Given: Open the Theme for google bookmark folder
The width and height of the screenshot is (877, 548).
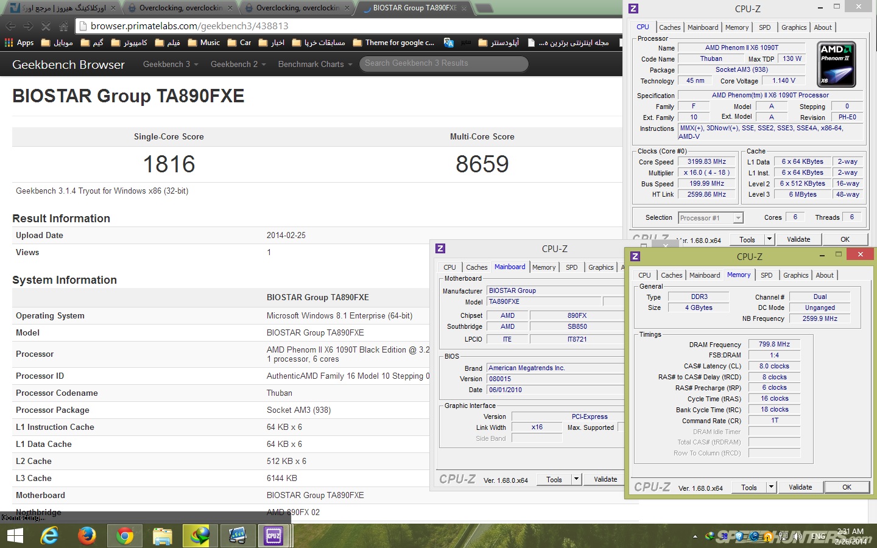Looking at the screenshot, I should click(x=393, y=43).
